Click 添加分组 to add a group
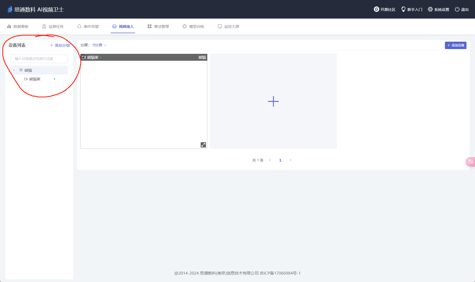 (60, 45)
